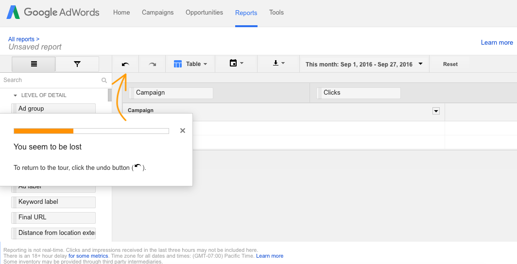Select the list view panel button
The height and width of the screenshot is (264, 517).
[x=34, y=64]
